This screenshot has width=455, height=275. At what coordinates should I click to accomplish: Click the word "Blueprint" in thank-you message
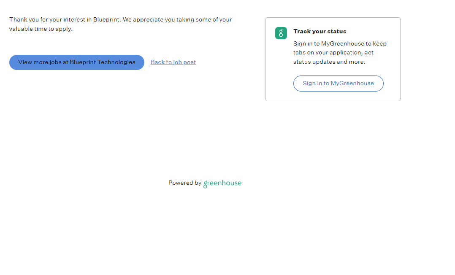(106, 20)
